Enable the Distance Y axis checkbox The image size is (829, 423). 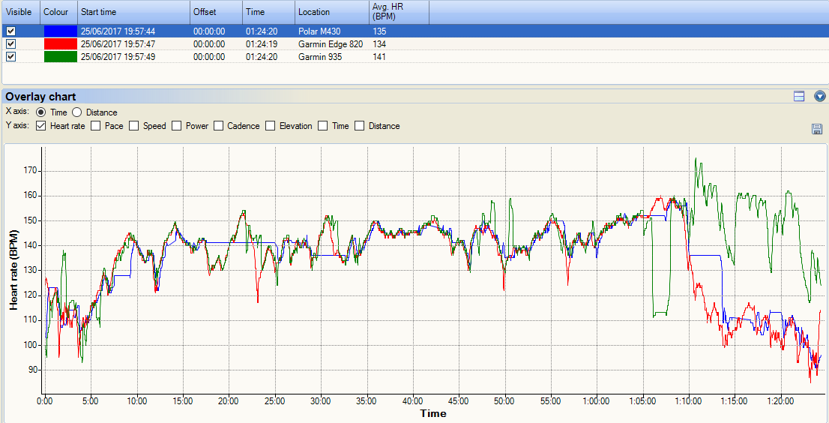(360, 126)
